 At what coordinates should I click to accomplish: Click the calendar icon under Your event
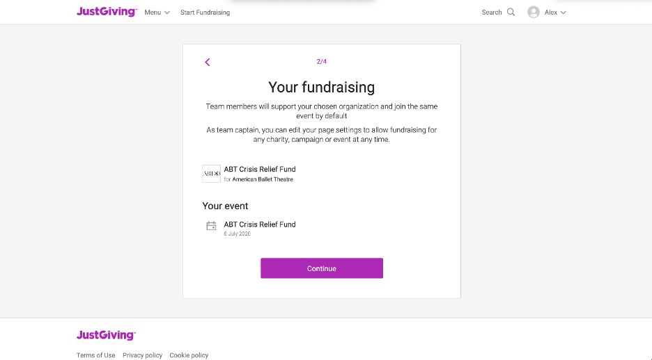pos(211,226)
